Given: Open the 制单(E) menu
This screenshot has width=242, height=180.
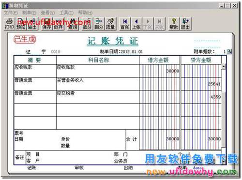Looking at the screenshot, I should click(x=29, y=13).
